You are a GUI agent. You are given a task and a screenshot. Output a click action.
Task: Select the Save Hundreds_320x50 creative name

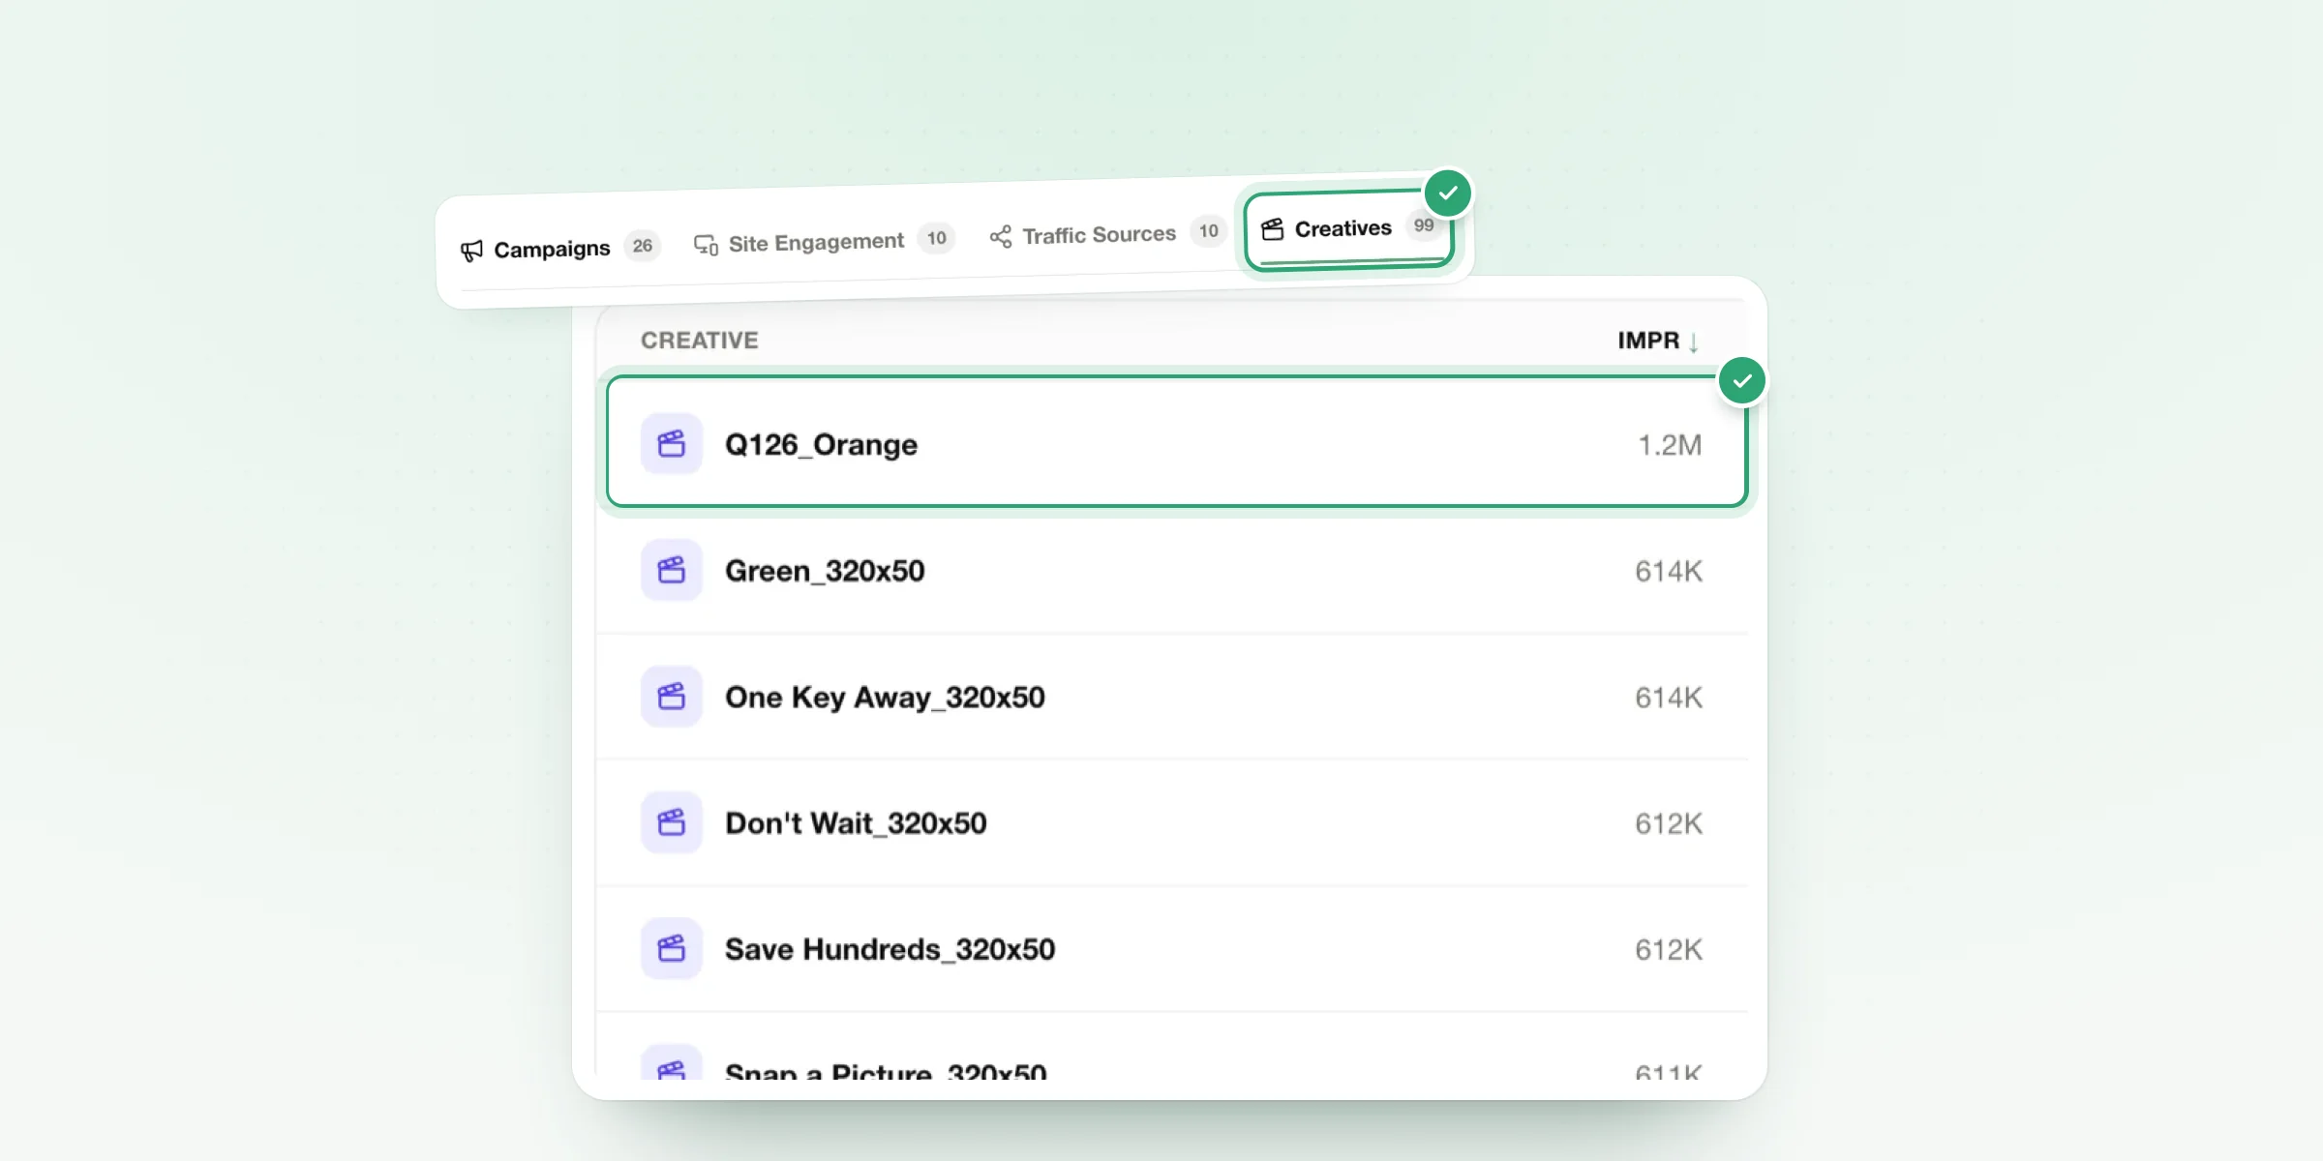tap(890, 949)
